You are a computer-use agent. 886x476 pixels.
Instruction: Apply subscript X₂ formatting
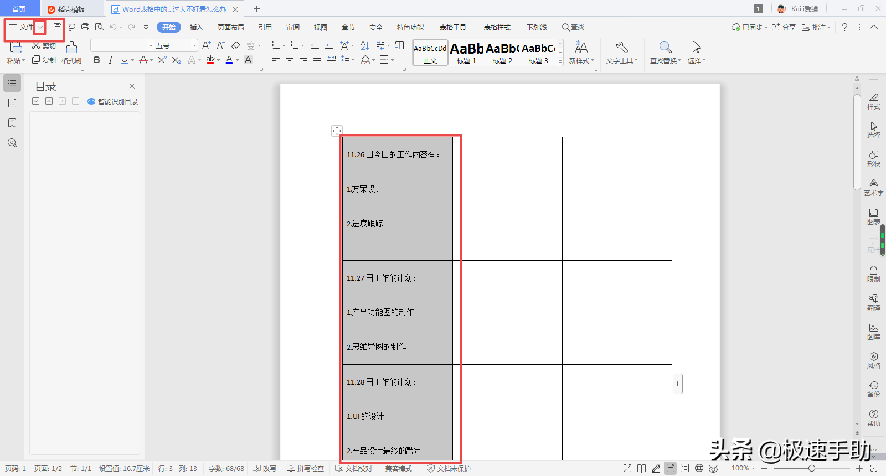(x=176, y=60)
